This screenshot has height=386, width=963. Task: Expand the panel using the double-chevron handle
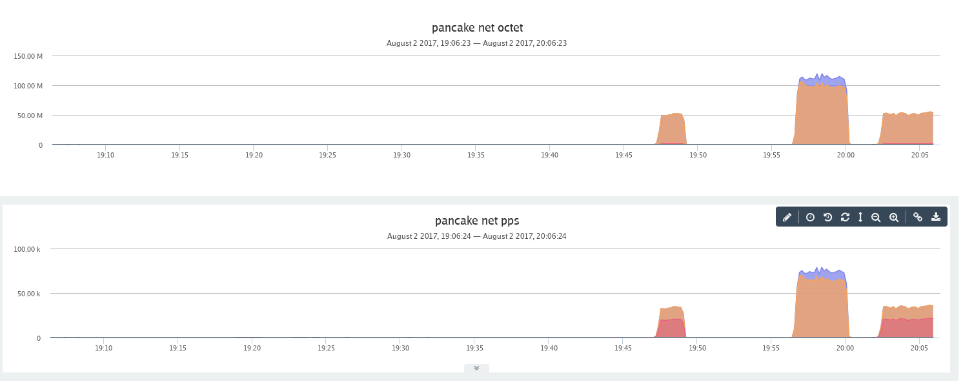click(476, 368)
